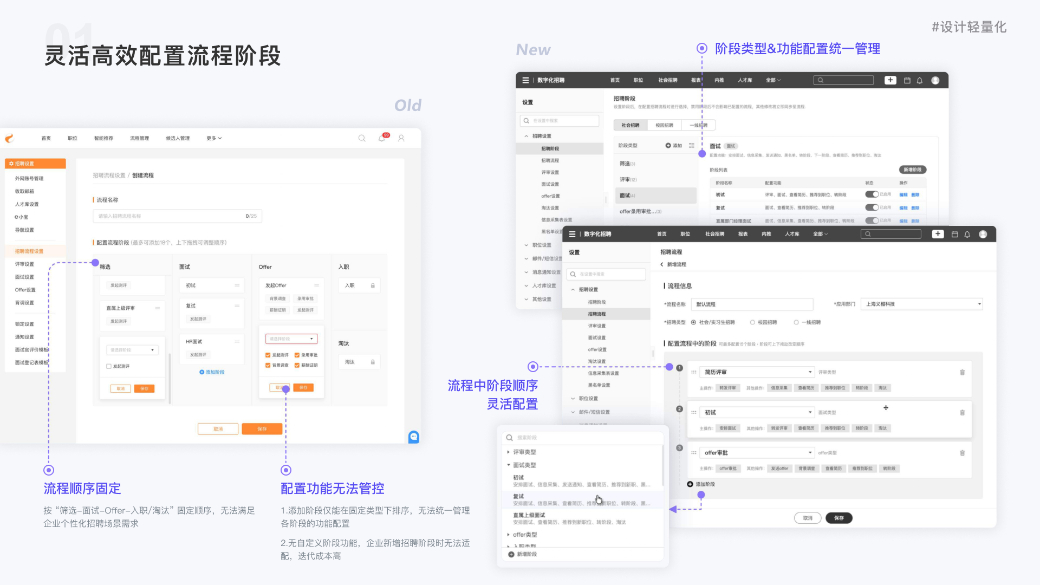Switch to 校园招聘 tab under 招聘阶段

point(664,125)
